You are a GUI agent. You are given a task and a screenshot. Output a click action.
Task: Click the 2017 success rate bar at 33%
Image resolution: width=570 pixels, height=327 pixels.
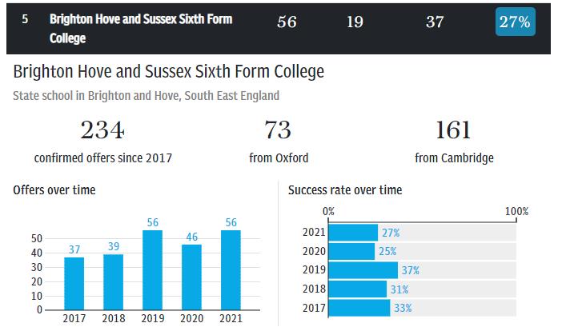tap(359, 309)
